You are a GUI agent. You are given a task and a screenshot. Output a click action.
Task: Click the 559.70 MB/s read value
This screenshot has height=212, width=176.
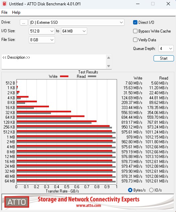tap(158, 117)
